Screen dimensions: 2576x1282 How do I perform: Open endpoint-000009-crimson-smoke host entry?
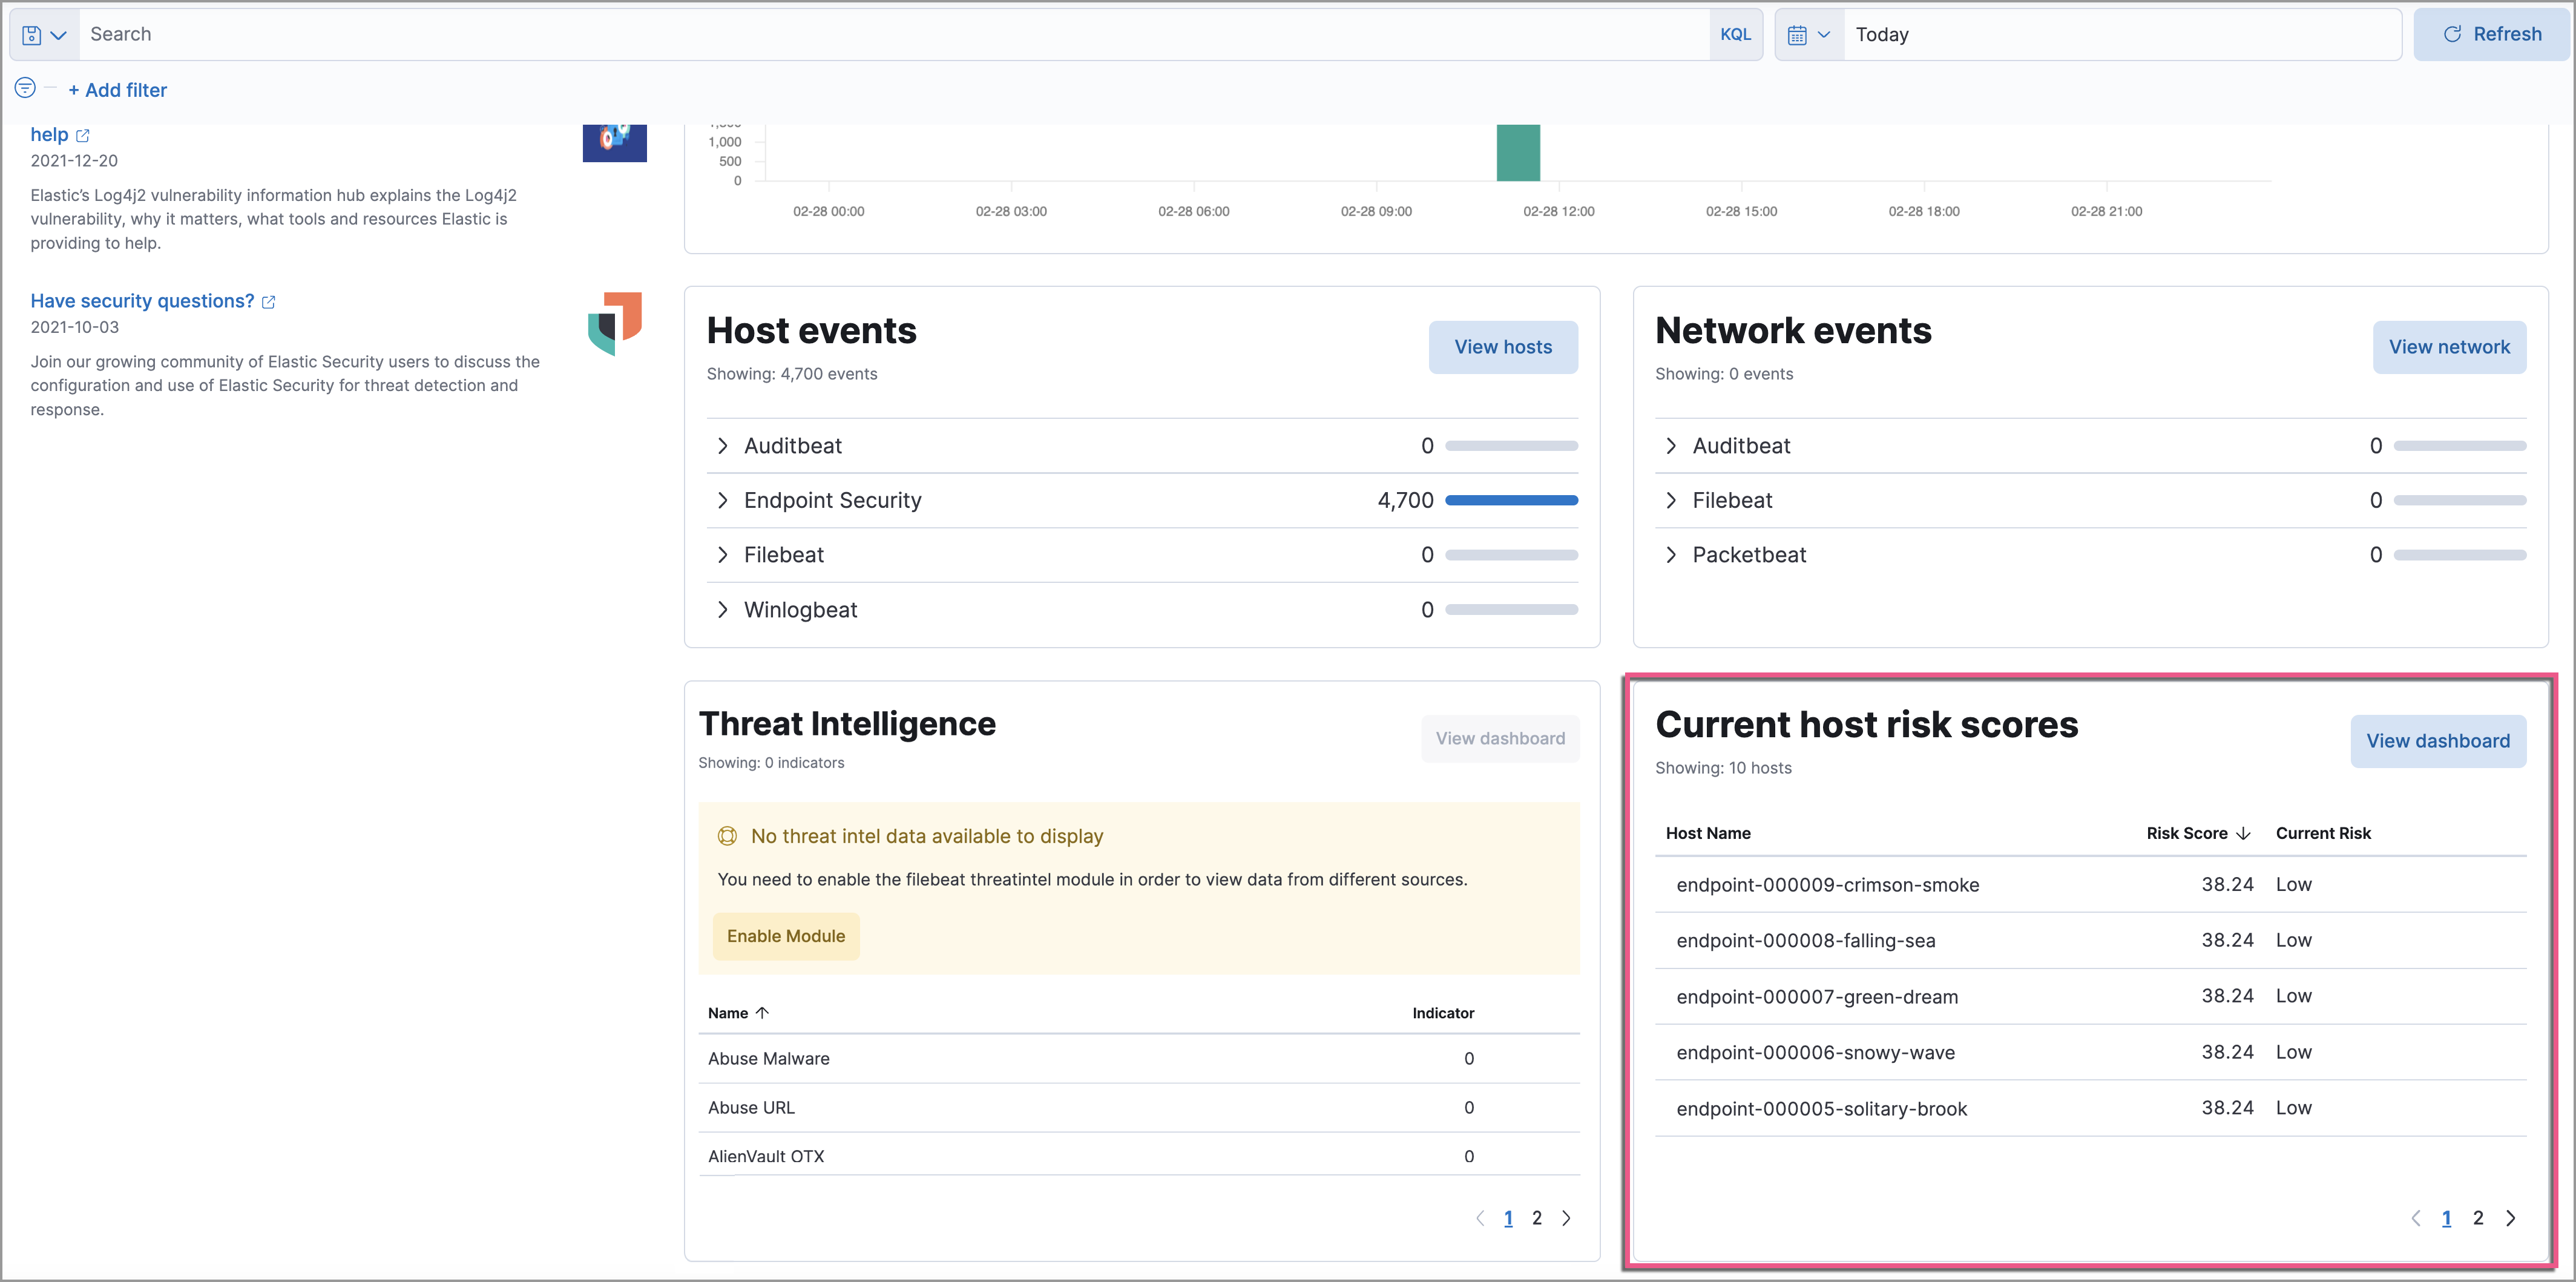pos(1827,885)
